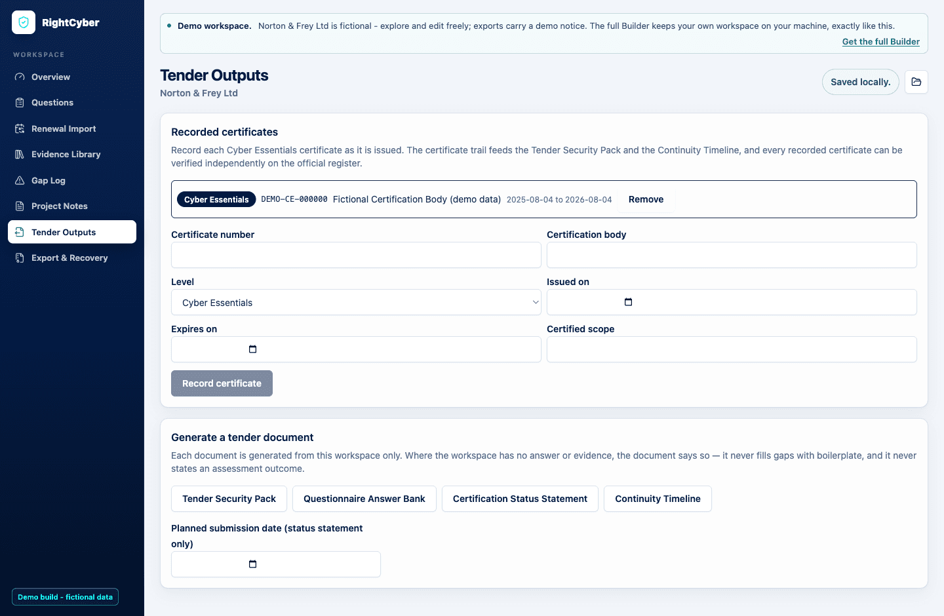
Task: Click the WORKSPACE sidebar section label
Action: tap(39, 54)
